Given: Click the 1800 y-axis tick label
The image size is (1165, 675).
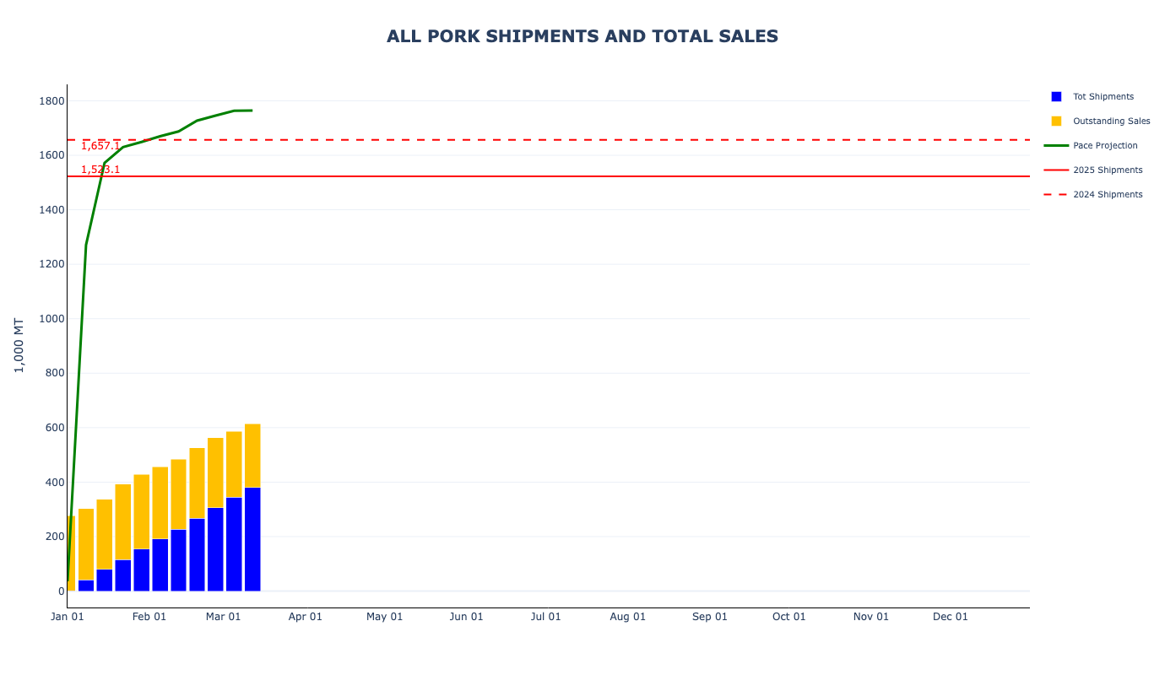Looking at the screenshot, I should point(51,101).
